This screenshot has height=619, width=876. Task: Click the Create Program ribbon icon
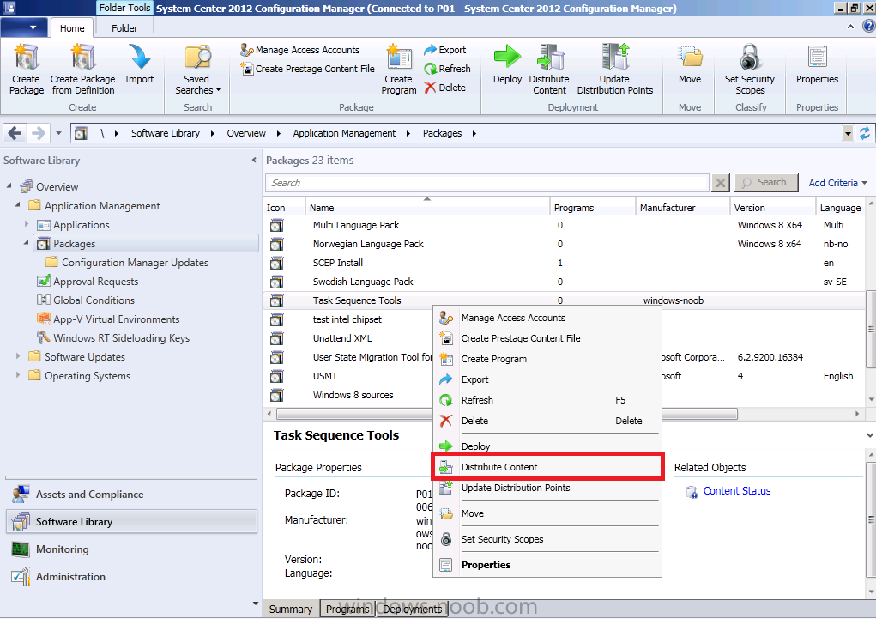[x=399, y=70]
